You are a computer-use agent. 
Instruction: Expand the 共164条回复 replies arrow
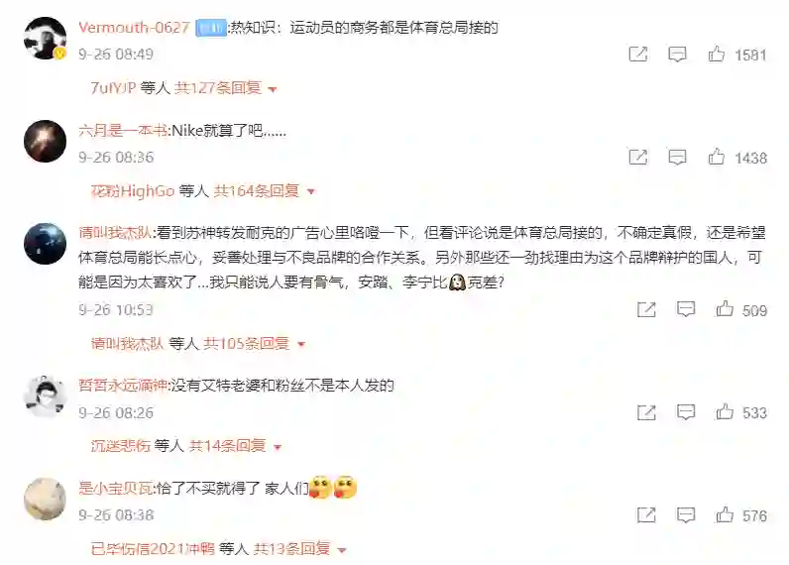coord(311,191)
